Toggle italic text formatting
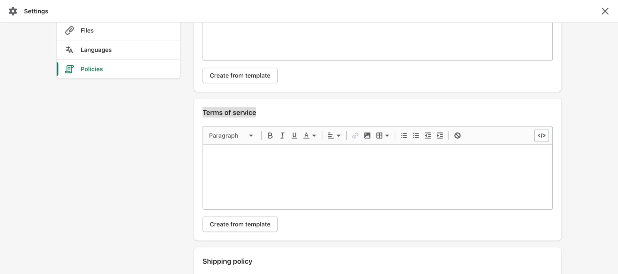This screenshot has height=274, width=618. (x=282, y=136)
